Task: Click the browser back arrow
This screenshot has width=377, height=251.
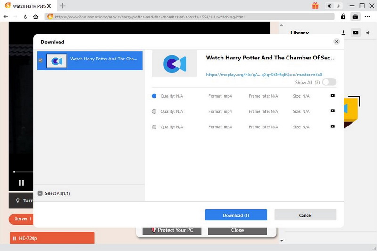Action: point(6,17)
